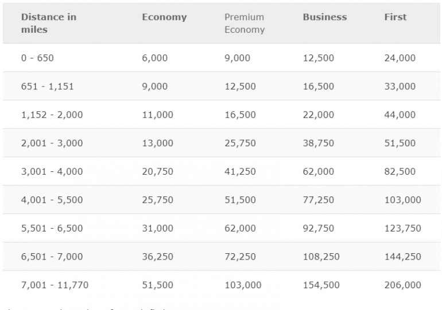Click the First class value 123,750
The height and width of the screenshot is (310, 442).
402,228
